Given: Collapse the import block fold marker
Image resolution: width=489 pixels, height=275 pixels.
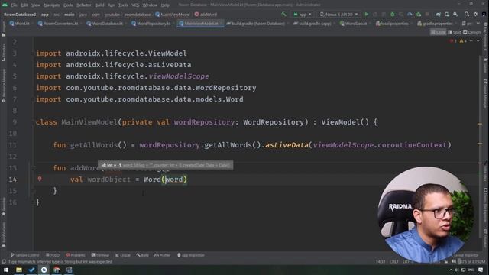Looking at the screenshot, I should point(32,53).
